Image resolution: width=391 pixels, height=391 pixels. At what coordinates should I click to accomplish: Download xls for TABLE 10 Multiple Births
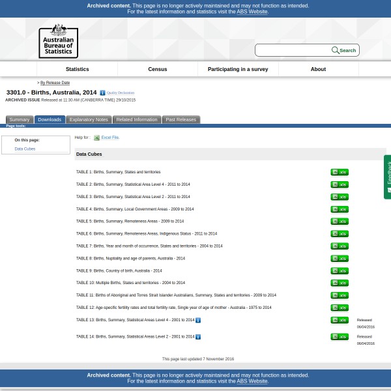(x=339, y=283)
